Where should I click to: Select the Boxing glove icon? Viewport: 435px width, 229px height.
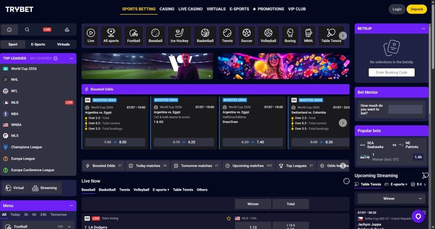[290, 36]
